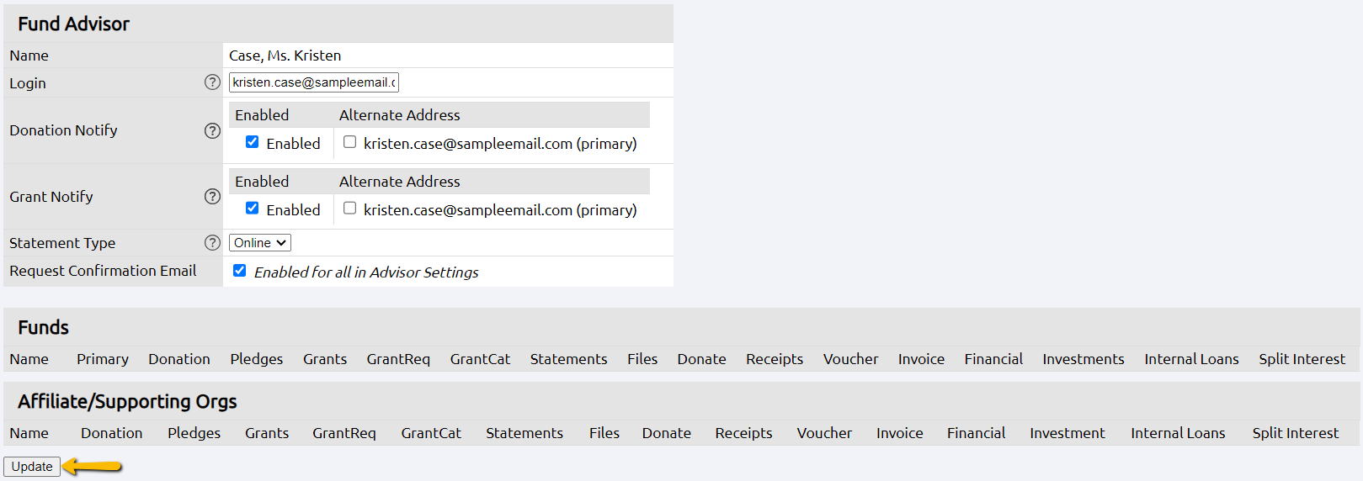Click the Primary column header in Funds
Screen dimensions: 1363x481
point(103,359)
